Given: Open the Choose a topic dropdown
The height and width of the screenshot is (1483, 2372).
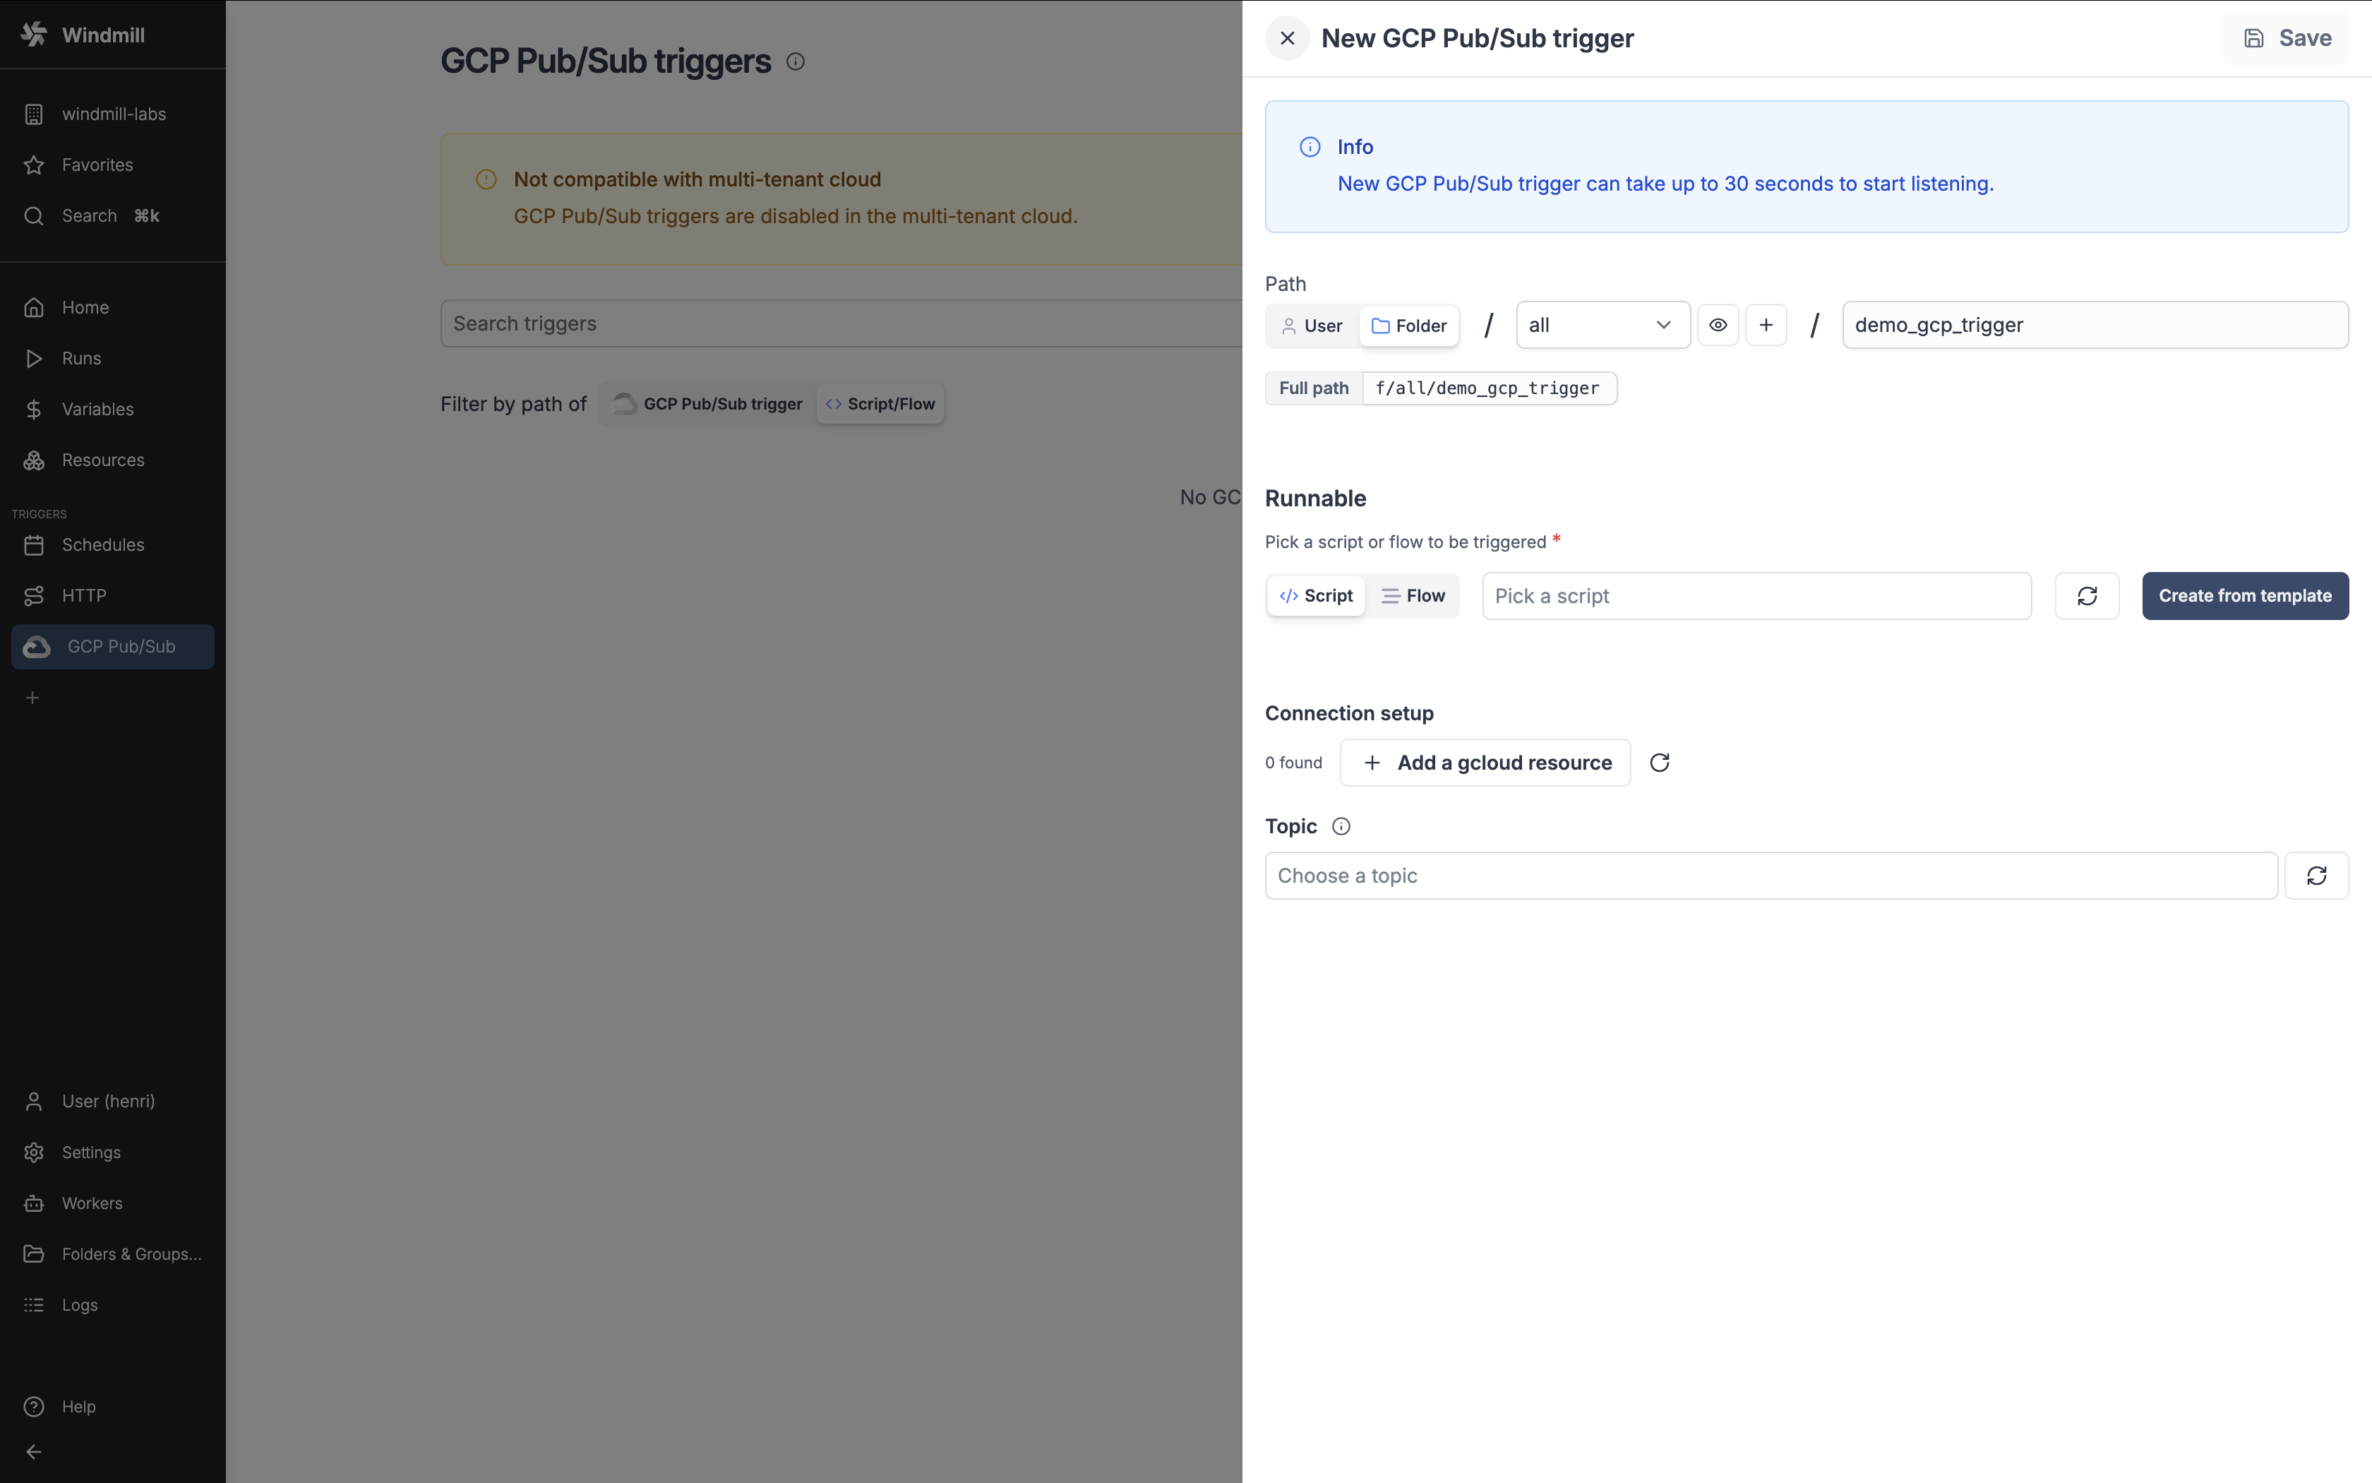Looking at the screenshot, I should tap(1771, 875).
